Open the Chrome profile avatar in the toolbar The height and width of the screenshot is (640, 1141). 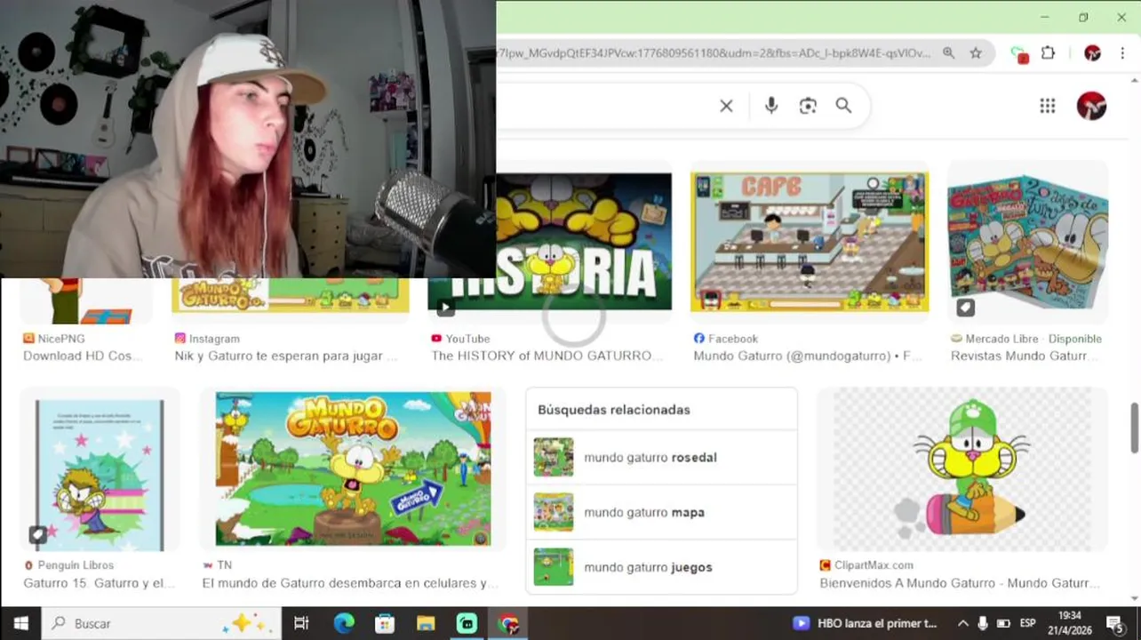(1093, 53)
